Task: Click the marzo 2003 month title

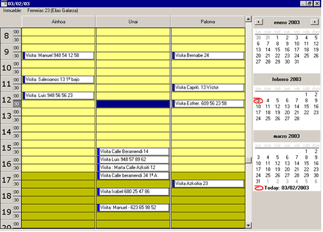Action: [287, 136]
